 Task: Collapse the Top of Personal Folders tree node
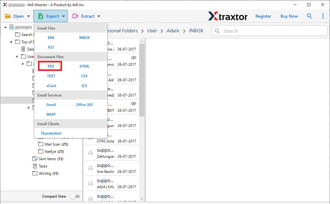click(x=11, y=42)
